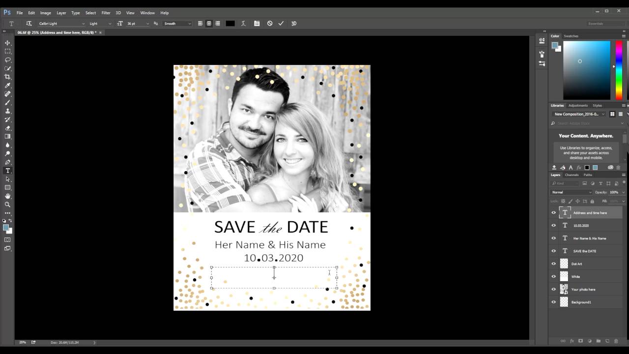Cancel current text edits
This screenshot has width=629, height=354.
[x=269, y=23]
